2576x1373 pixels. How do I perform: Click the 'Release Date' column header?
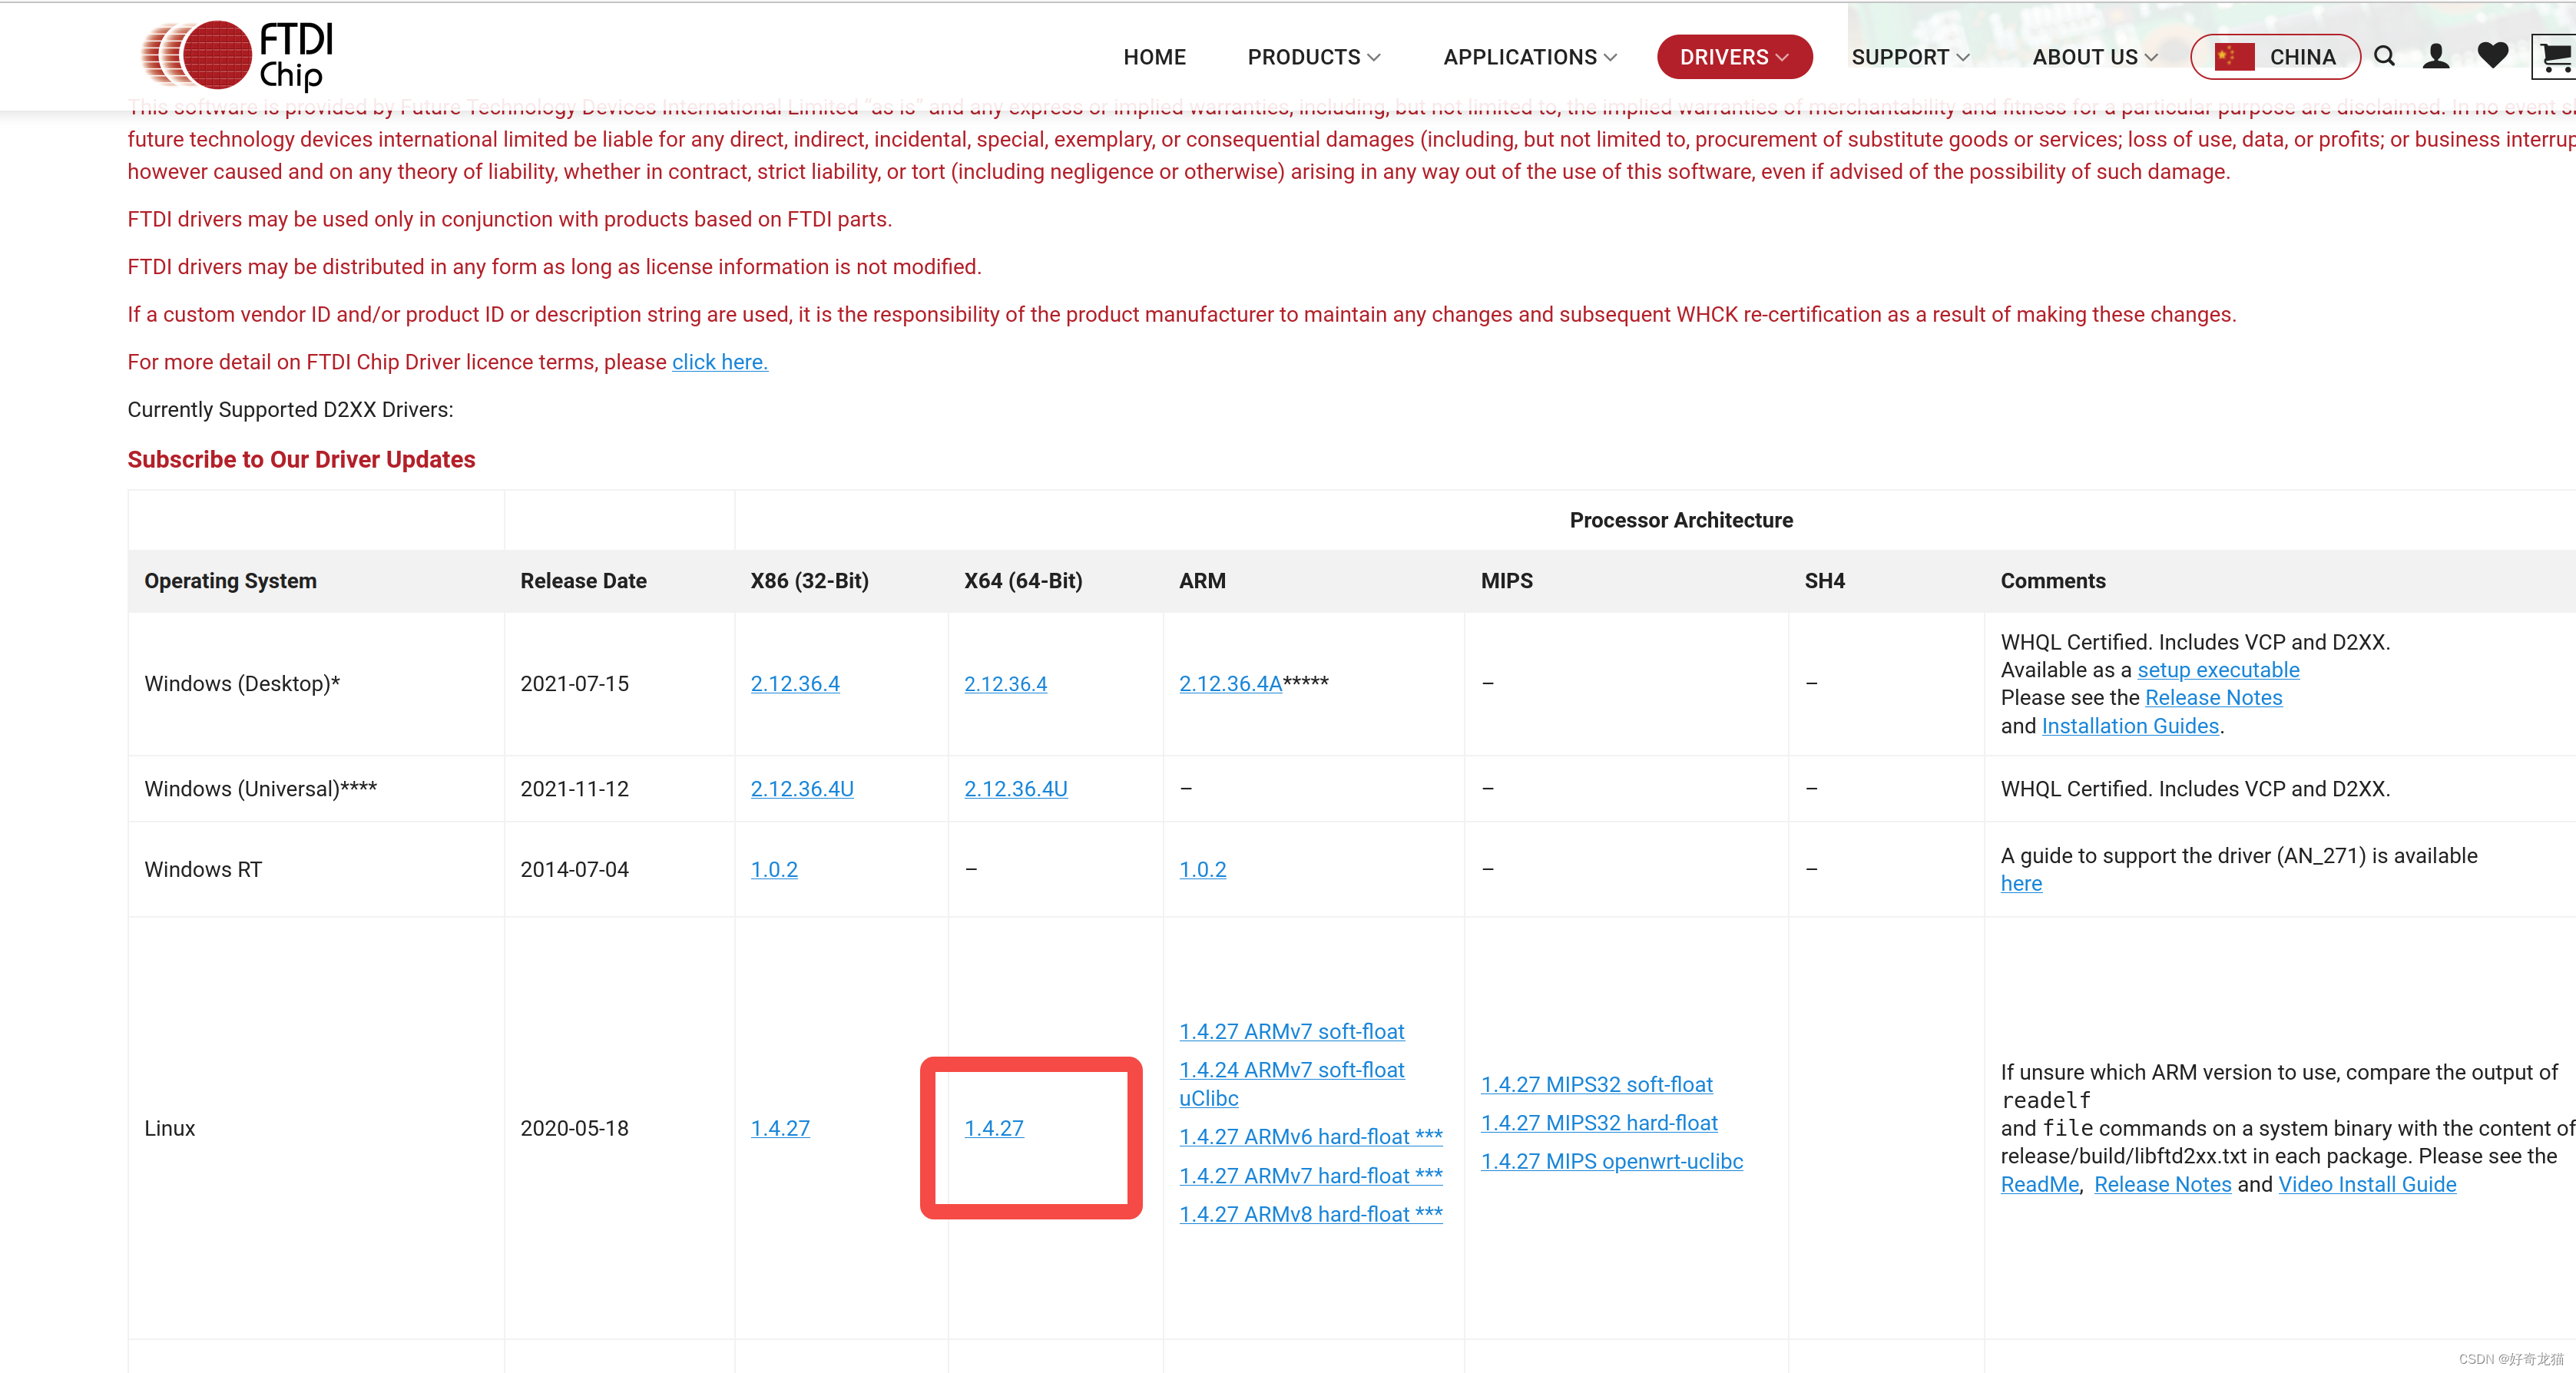point(583,581)
